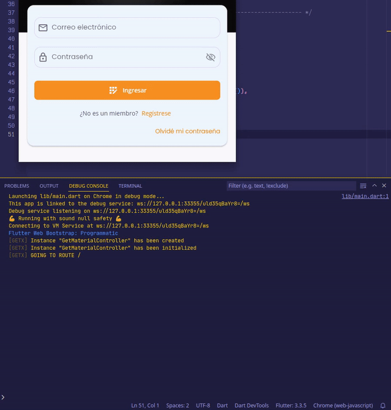Viewport: 391px width, 410px height.
Task: Click 'Running with sound null safety' log line
Action: click(65, 219)
